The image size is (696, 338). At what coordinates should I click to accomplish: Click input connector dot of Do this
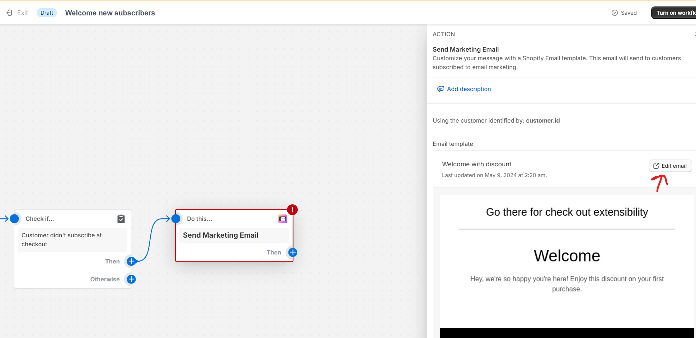point(176,219)
